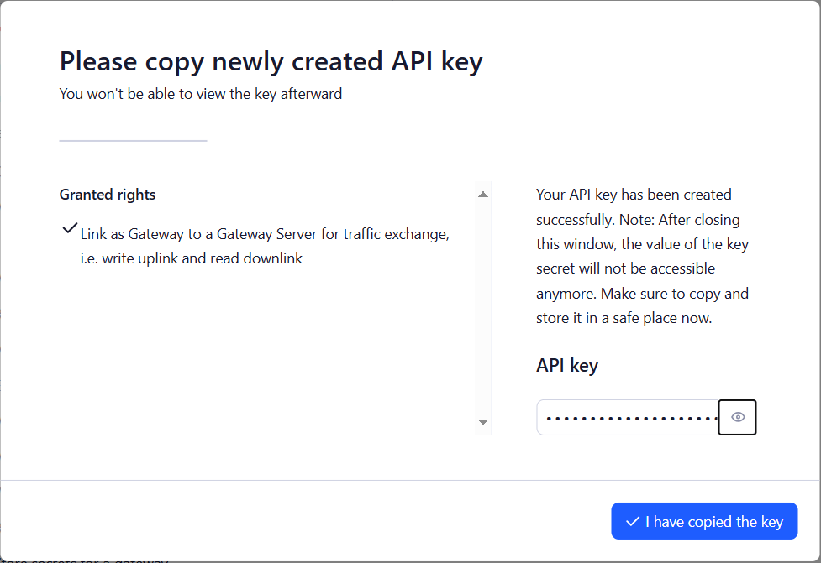Image resolution: width=821 pixels, height=563 pixels.
Task: Click the masked API key field
Action: [x=628, y=417]
